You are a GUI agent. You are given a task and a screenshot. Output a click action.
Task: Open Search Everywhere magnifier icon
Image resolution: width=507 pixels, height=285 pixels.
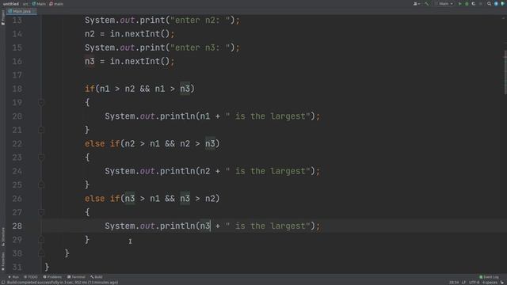(490, 4)
